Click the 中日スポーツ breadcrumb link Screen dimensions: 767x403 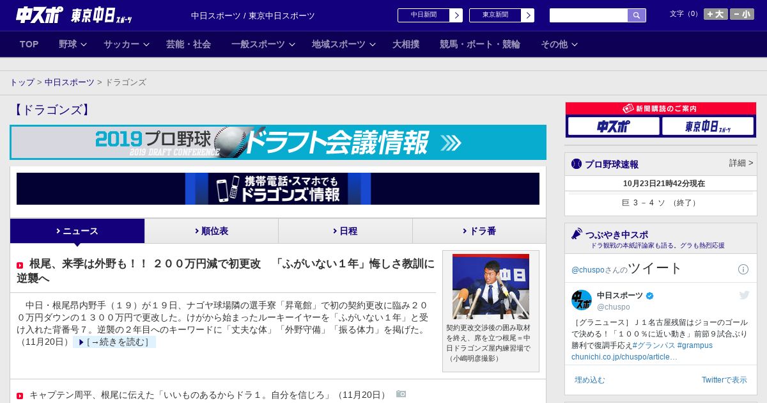pyautogui.click(x=69, y=83)
